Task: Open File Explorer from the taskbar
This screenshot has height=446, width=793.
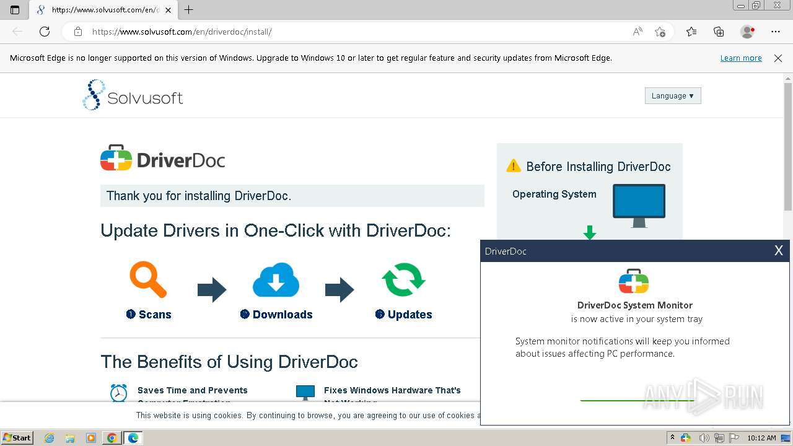Action: point(70,438)
